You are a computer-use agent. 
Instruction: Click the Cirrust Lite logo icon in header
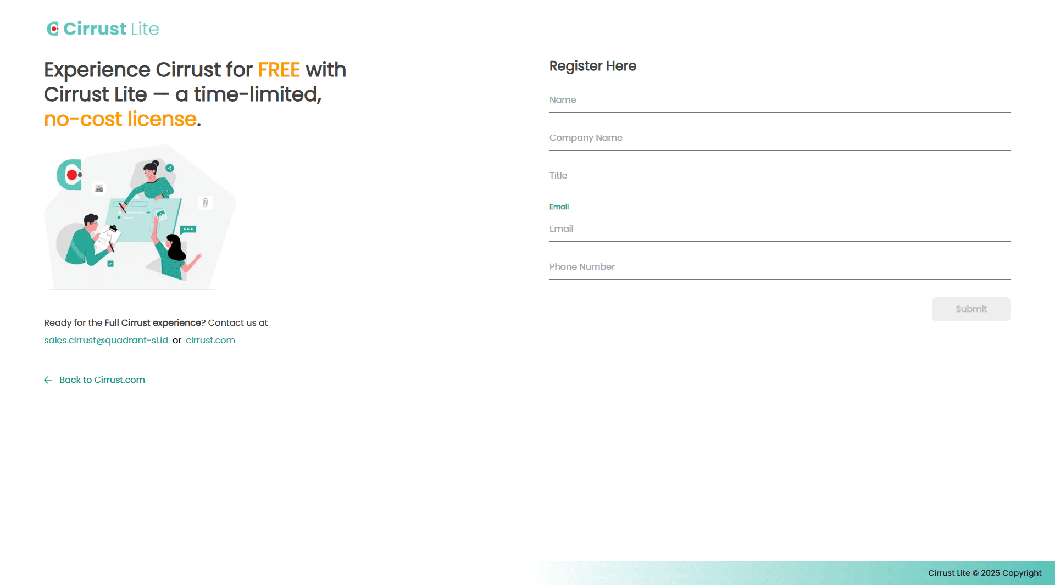click(53, 29)
